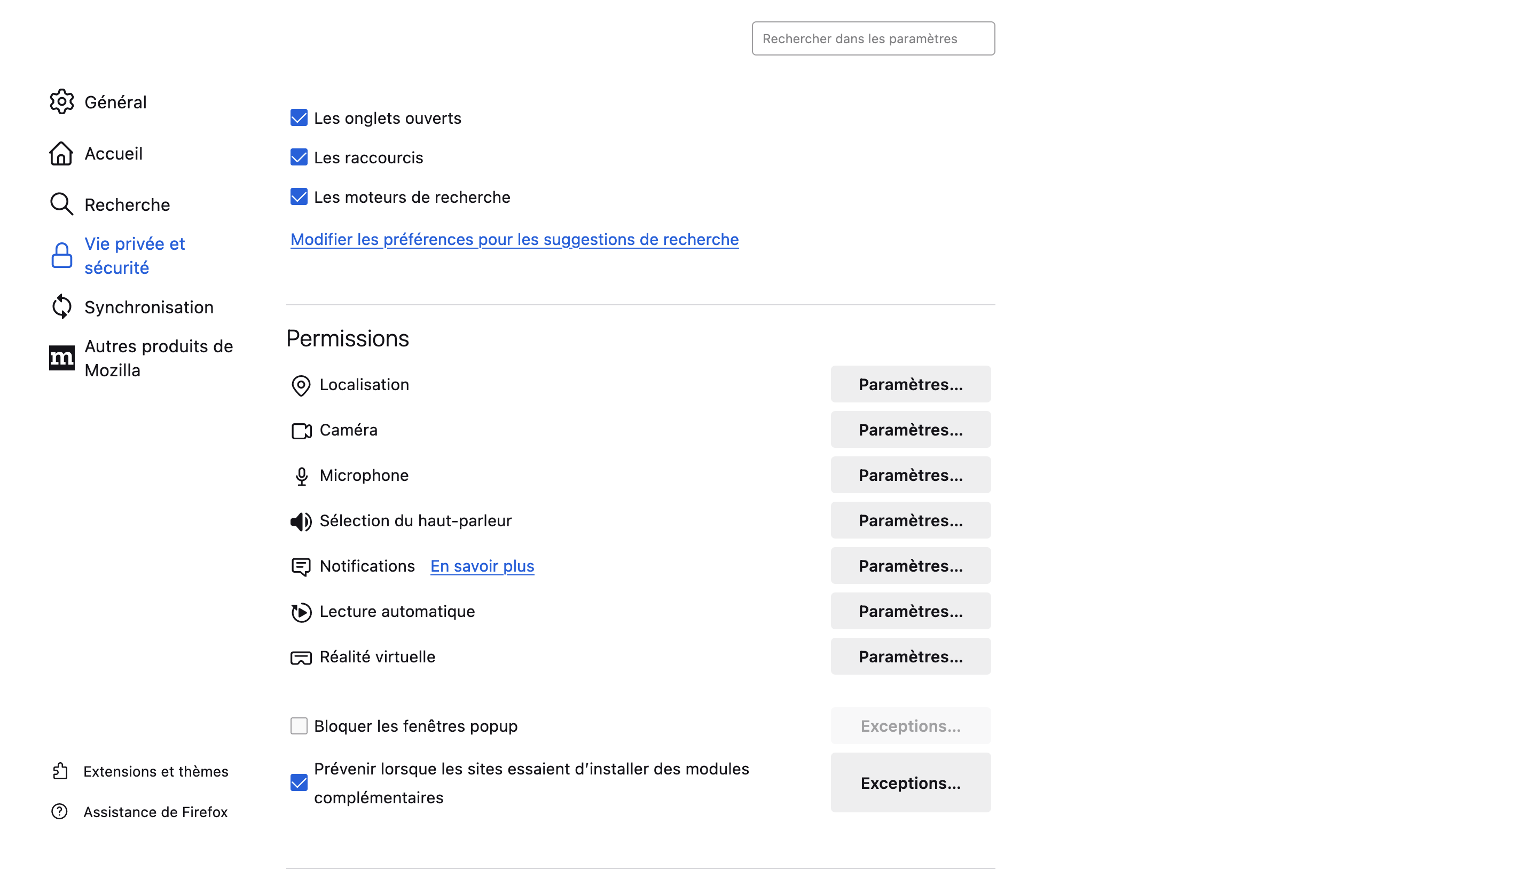Open Exceptions for modules complémentaires warning
Screen dimensions: 1538x870
tap(910, 783)
